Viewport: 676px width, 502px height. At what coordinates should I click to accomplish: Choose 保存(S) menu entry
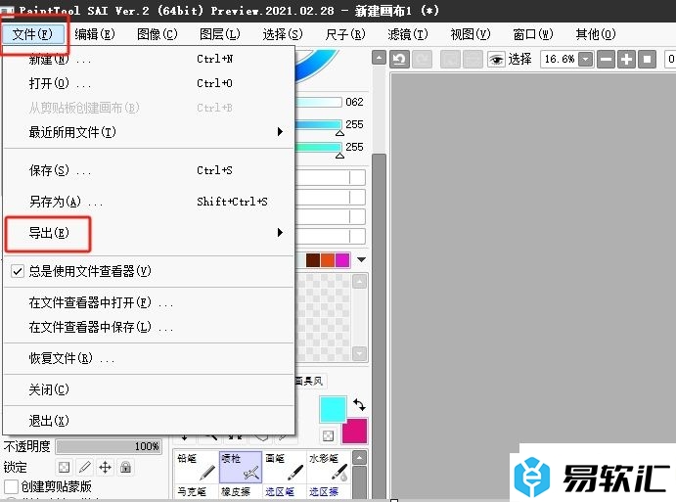click(x=149, y=170)
